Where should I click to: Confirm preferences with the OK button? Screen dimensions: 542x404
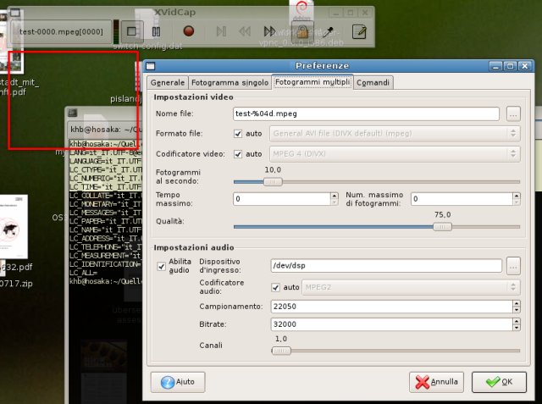(499, 382)
